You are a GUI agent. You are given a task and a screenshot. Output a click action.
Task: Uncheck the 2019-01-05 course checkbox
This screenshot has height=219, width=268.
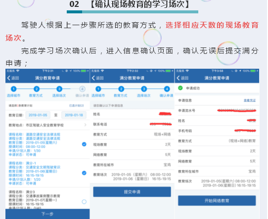pyautogui.click(x=84, y=144)
